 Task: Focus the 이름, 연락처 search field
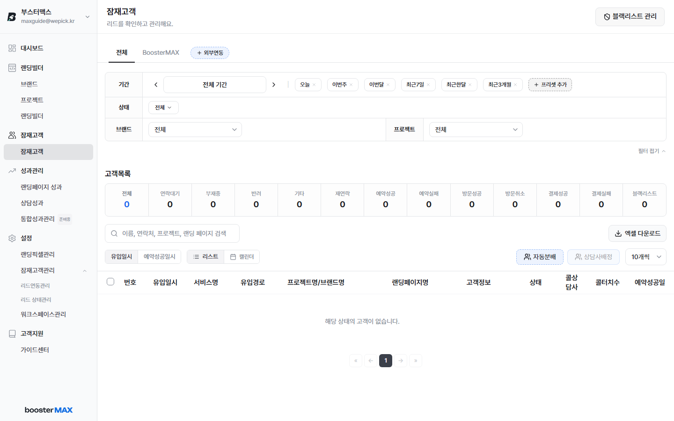tap(172, 233)
